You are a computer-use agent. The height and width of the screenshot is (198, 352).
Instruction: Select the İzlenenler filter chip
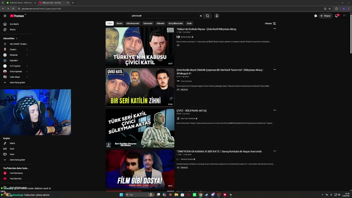point(148,23)
